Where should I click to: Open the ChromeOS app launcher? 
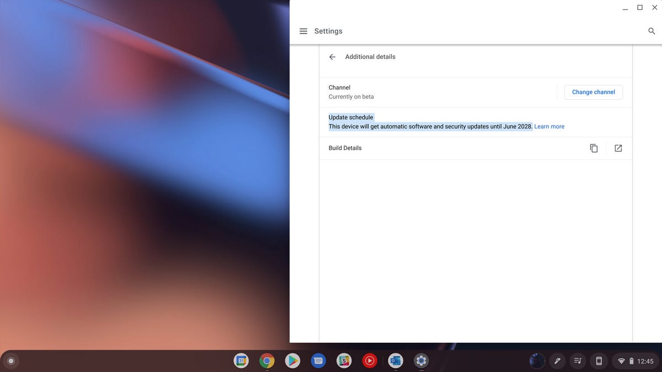[x=11, y=360]
